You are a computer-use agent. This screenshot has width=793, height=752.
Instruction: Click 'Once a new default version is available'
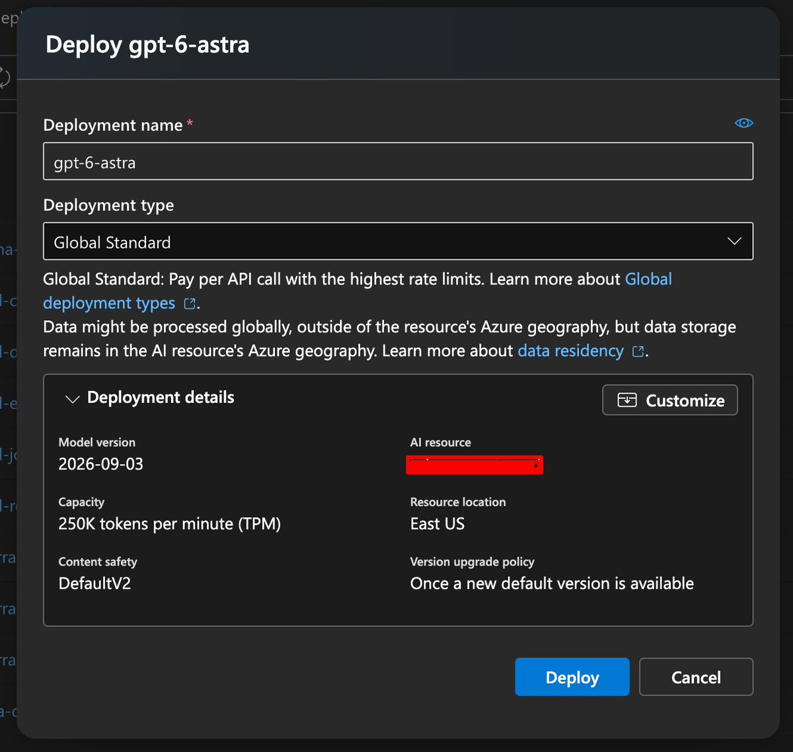[x=552, y=583]
